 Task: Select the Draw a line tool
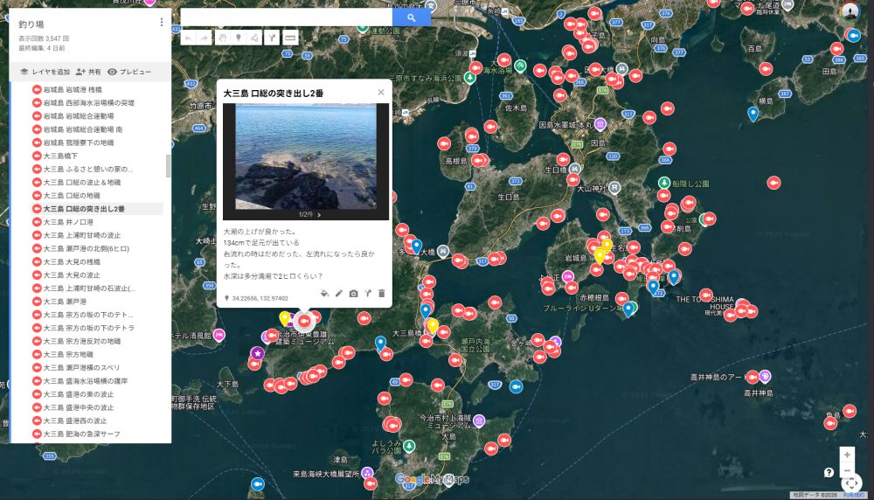(254, 38)
